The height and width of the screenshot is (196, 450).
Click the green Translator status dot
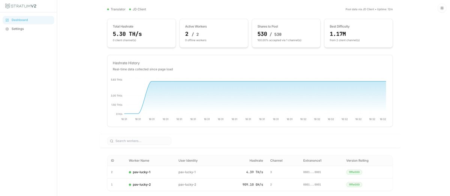pyautogui.click(x=108, y=9)
